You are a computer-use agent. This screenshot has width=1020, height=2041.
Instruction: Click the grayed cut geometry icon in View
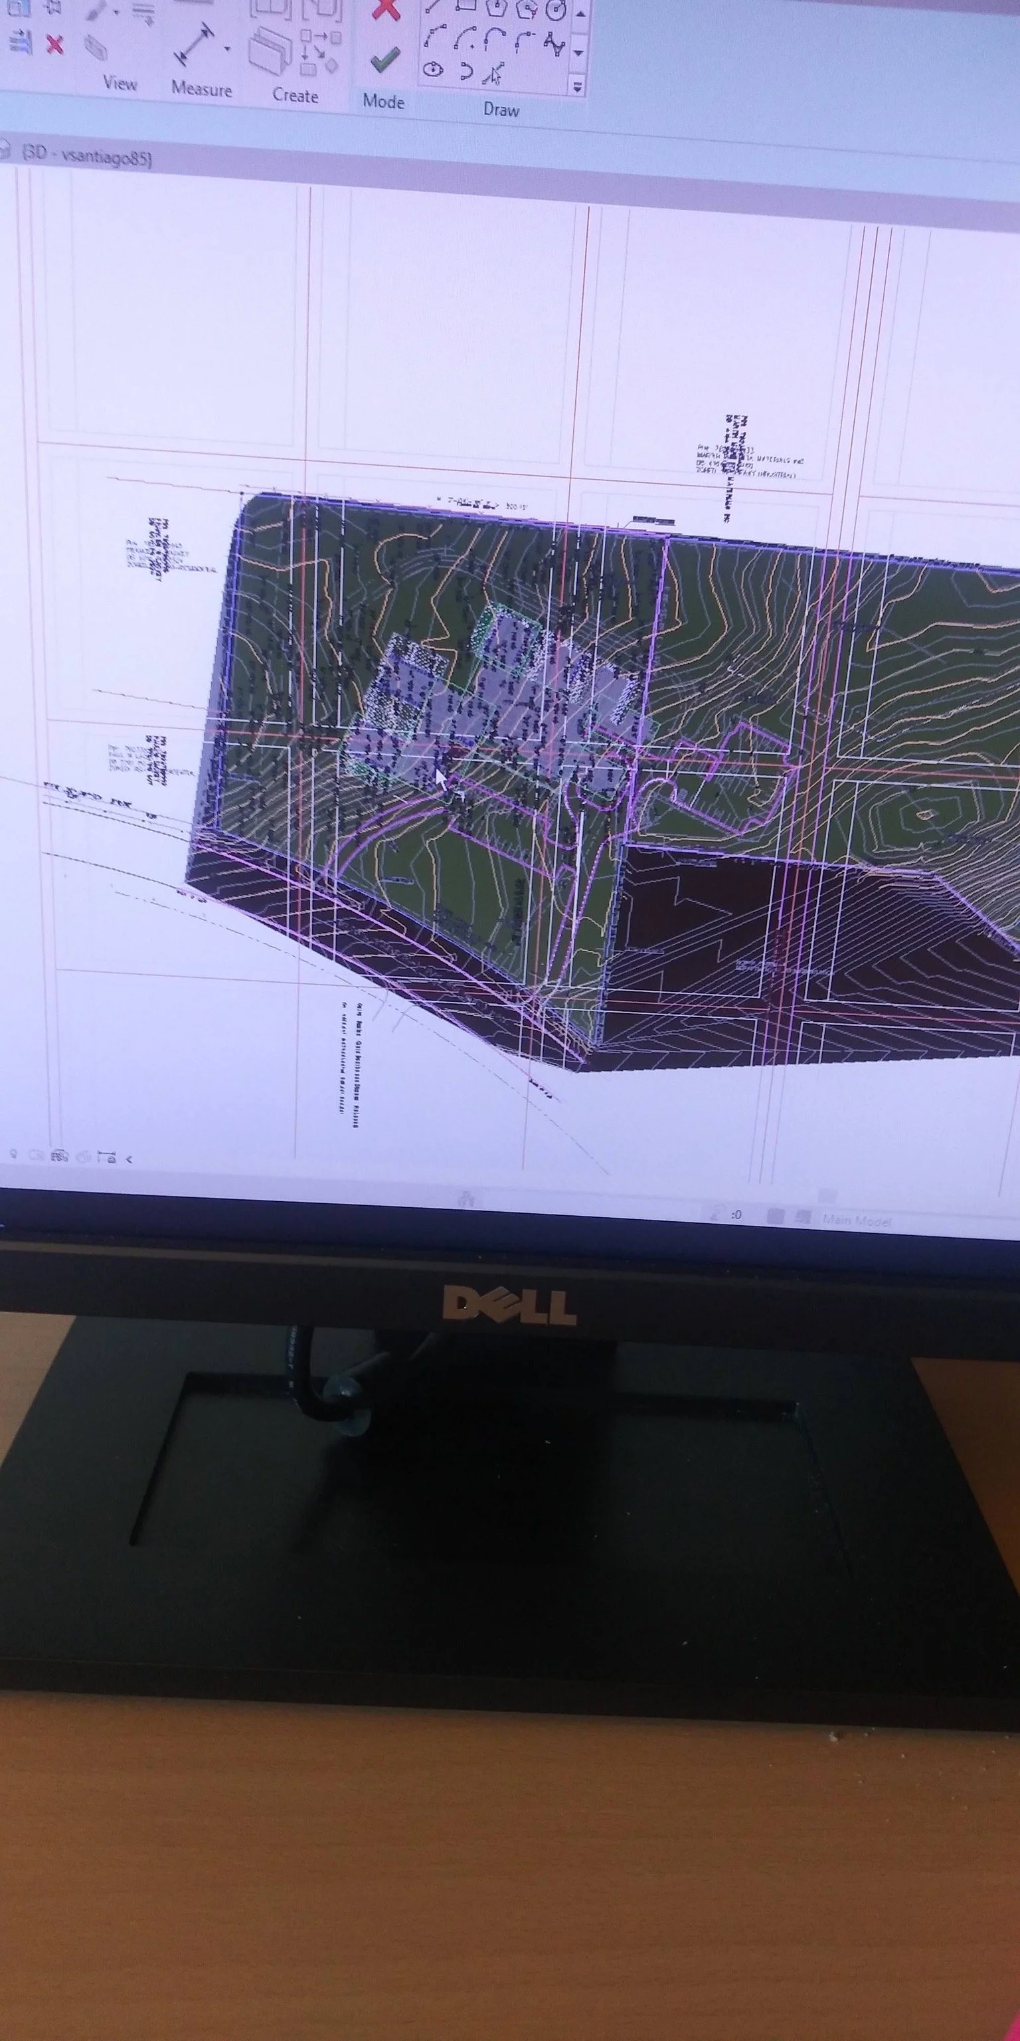click(96, 48)
